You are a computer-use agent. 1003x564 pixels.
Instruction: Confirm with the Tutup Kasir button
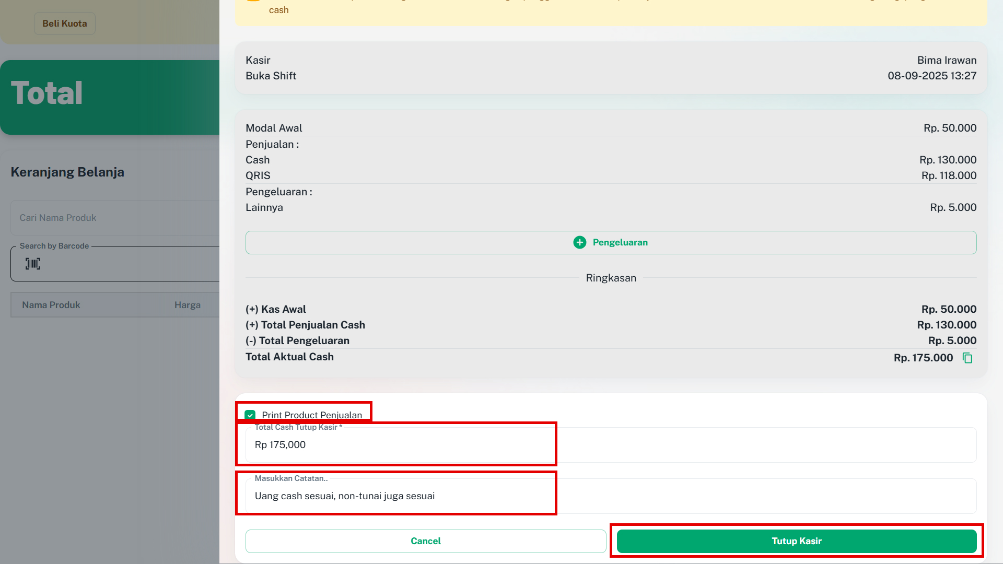pyautogui.click(x=796, y=541)
